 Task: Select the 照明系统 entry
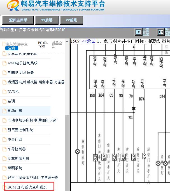15,168
